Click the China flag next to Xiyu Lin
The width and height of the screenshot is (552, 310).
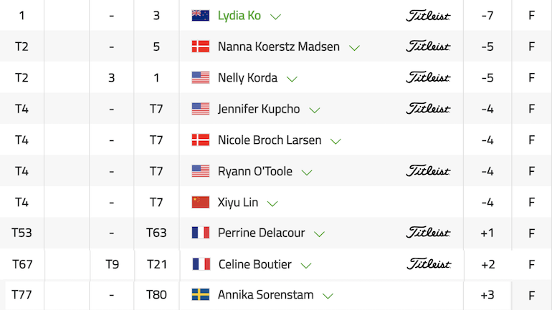click(200, 202)
